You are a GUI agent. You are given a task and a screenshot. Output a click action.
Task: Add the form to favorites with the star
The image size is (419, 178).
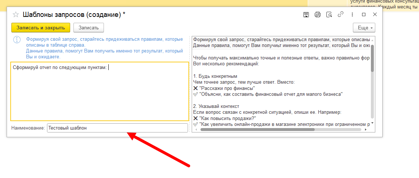[16, 15]
